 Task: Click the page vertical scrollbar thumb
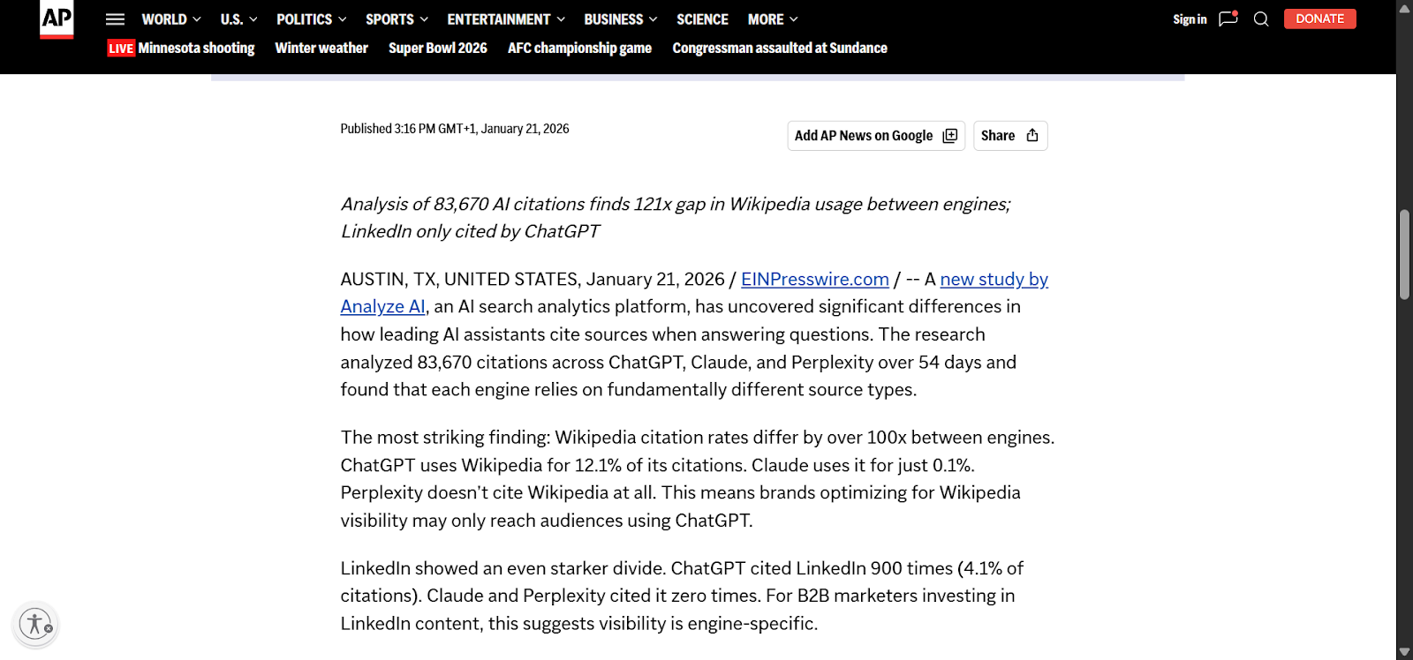click(1404, 255)
